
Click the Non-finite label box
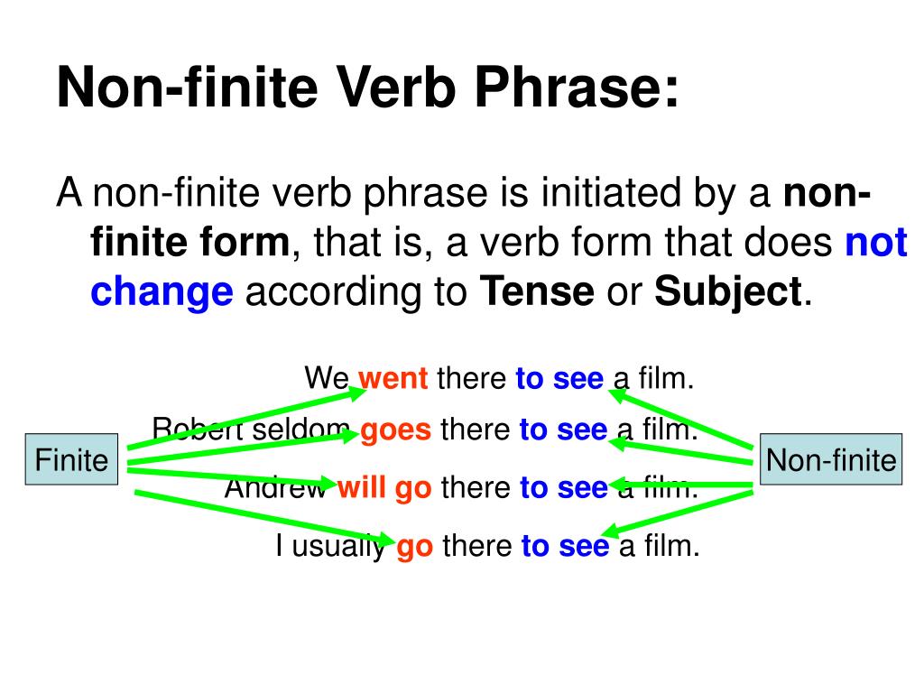click(x=831, y=459)
